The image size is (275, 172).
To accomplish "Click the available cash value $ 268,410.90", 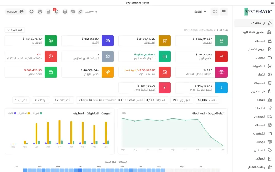I will [x=33, y=70].
